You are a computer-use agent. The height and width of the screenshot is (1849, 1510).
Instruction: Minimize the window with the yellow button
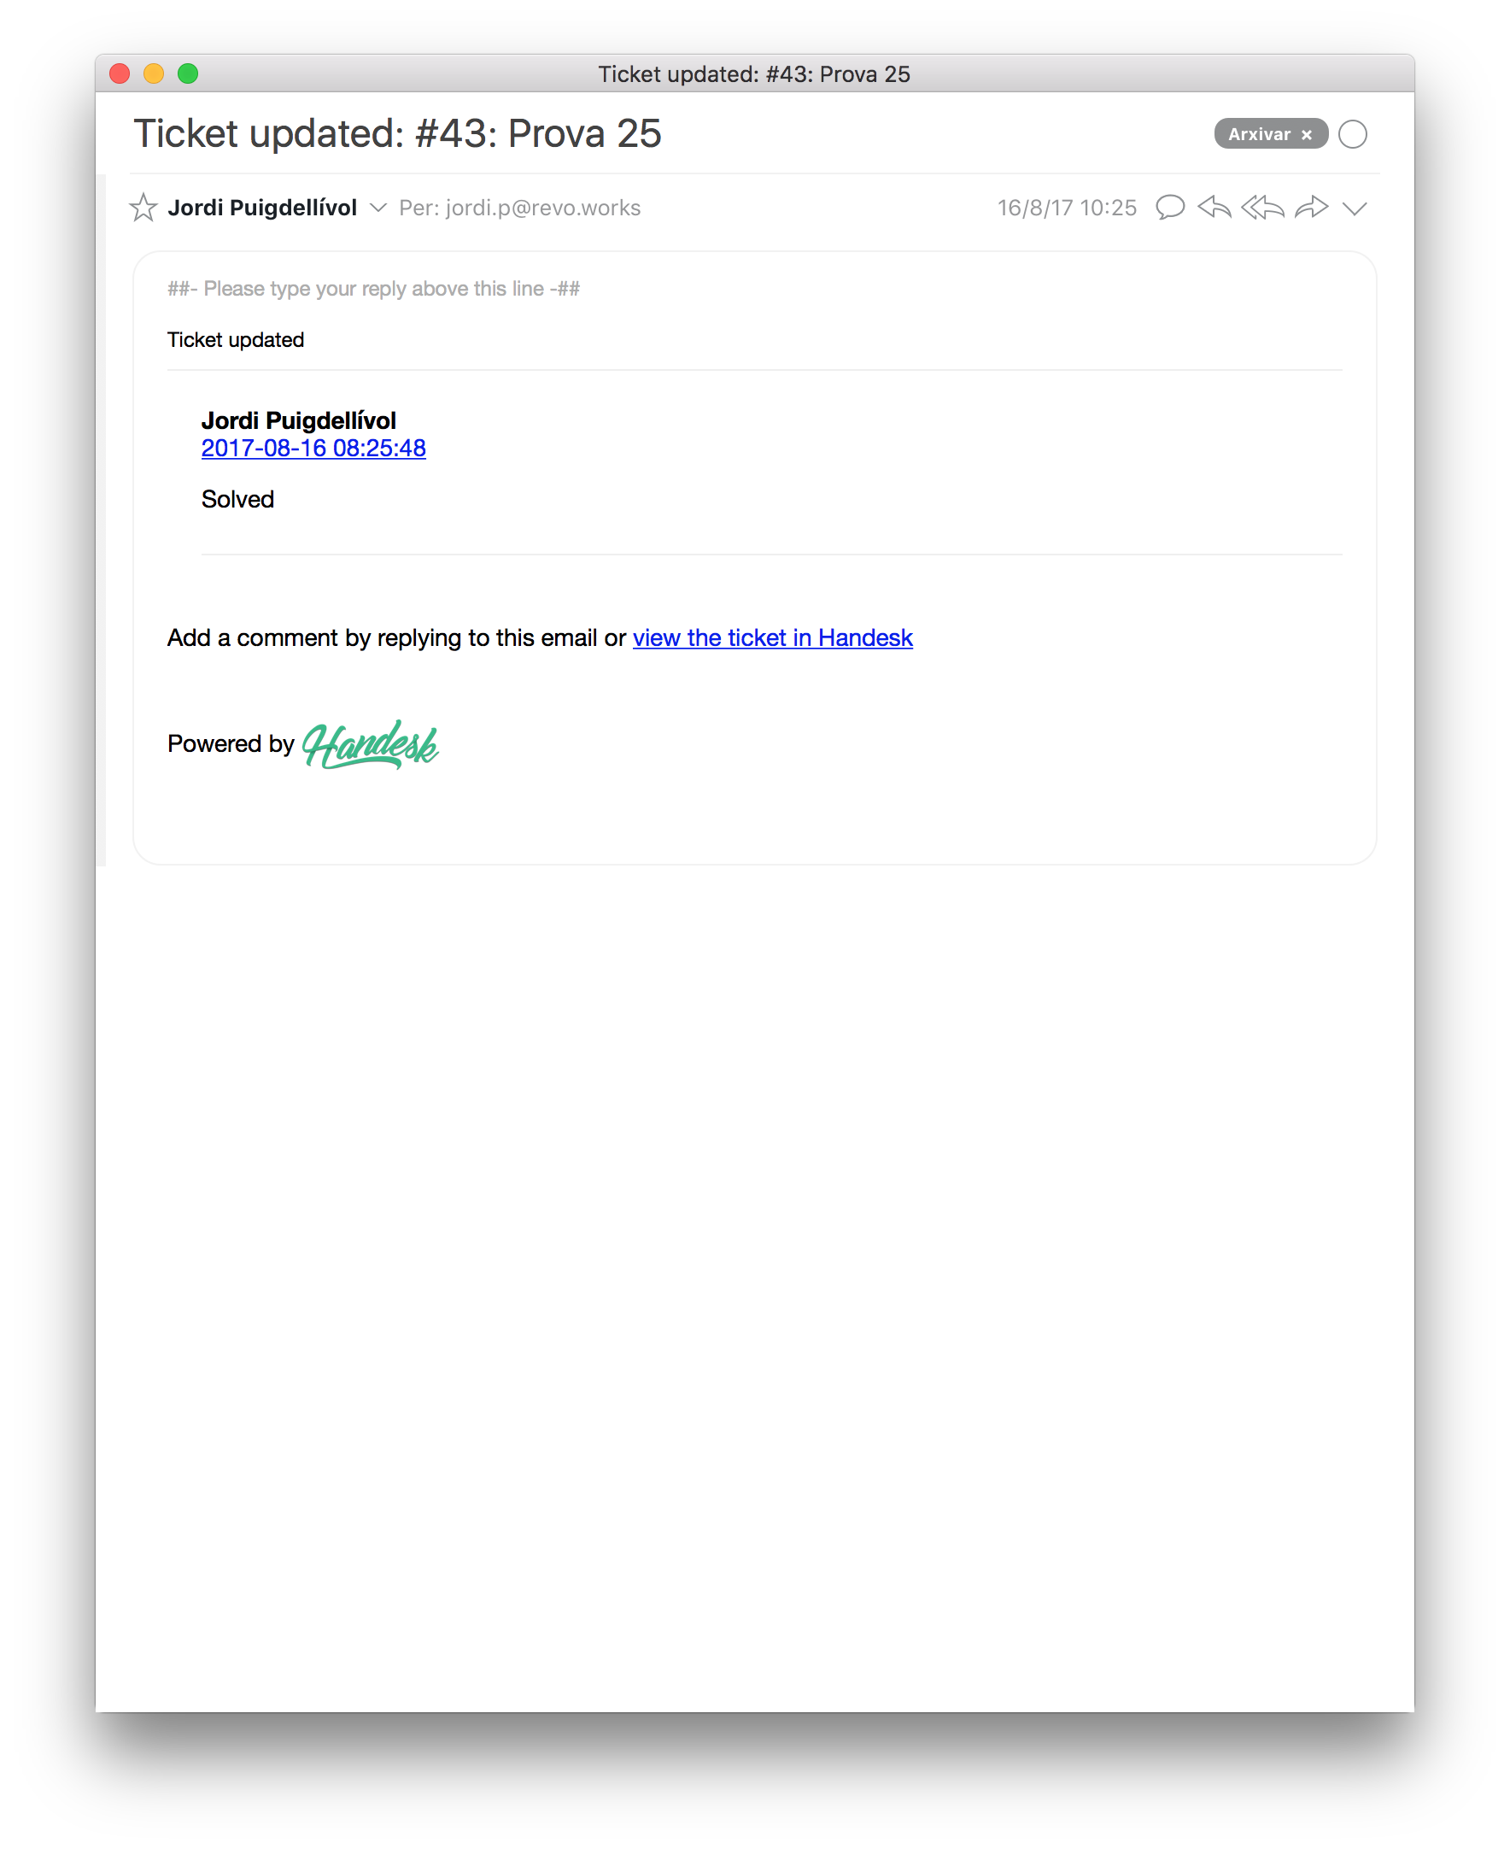[x=154, y=74]
